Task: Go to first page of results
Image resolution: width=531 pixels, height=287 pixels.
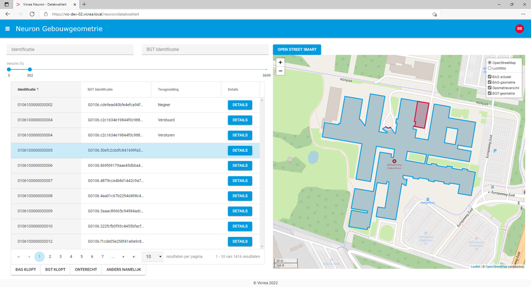Action: [18, 257]
